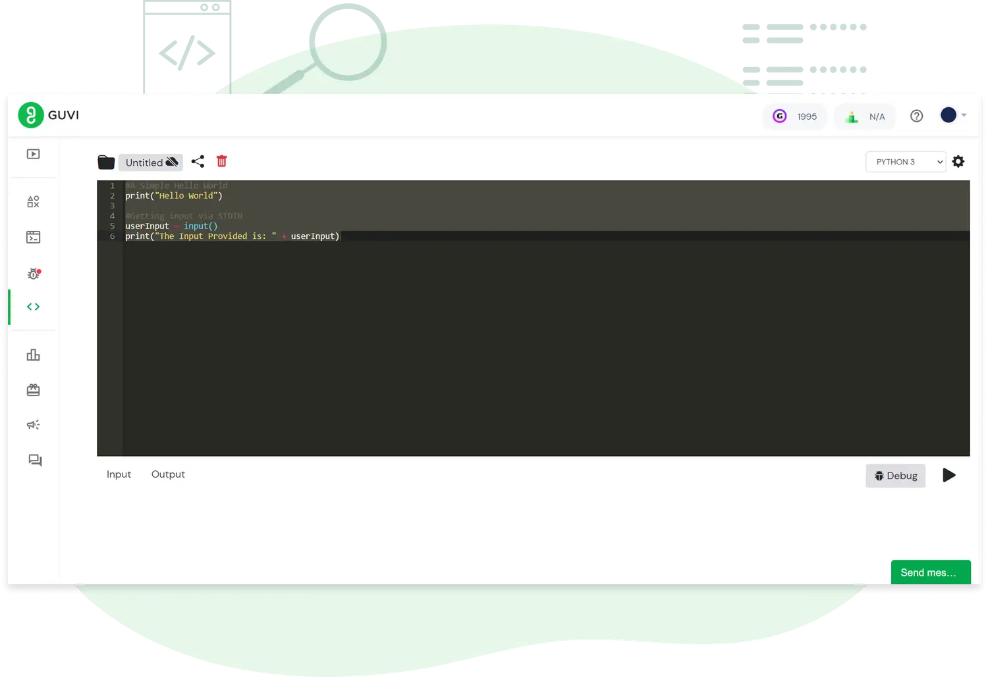988x677 pixels.
Task: Run the code with play button
Action: click(948, 475)
